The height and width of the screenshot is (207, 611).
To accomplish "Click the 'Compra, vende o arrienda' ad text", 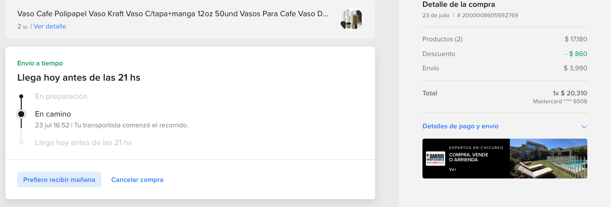I will (468, 157).
